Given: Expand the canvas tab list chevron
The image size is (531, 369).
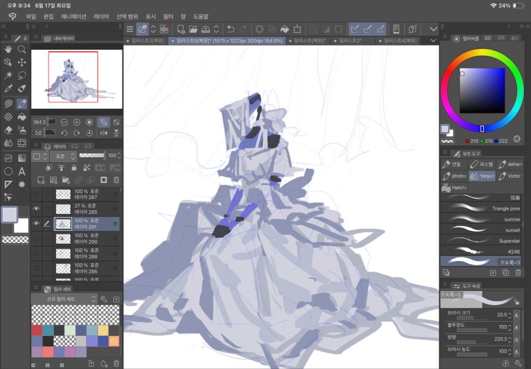Looking at the screenshot, I should [433, 41].
